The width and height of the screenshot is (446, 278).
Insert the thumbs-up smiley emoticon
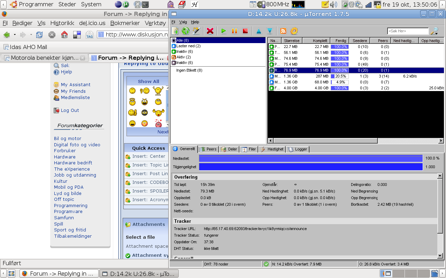tap(132, 112)
